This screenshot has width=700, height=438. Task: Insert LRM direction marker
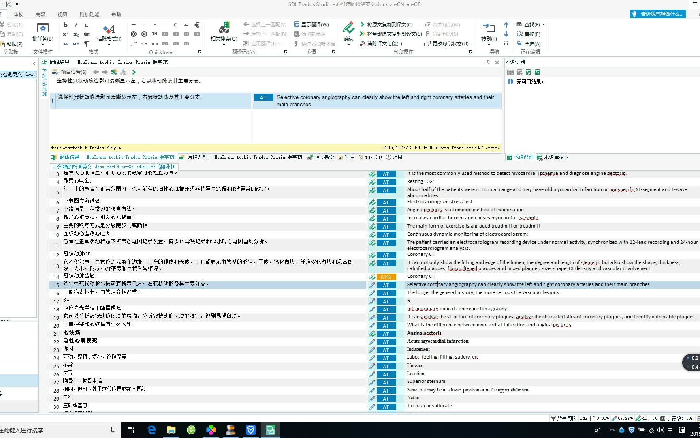tap(65, 44)
